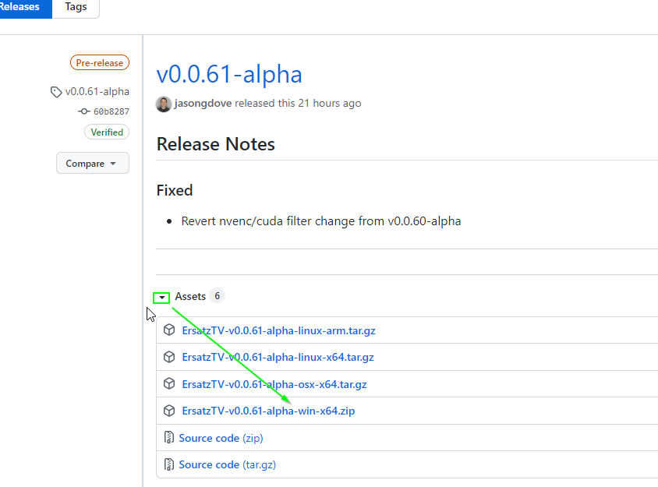Click the Pre-release label badge
Viewport: 658px width, 487px height.
coord(100,63)
